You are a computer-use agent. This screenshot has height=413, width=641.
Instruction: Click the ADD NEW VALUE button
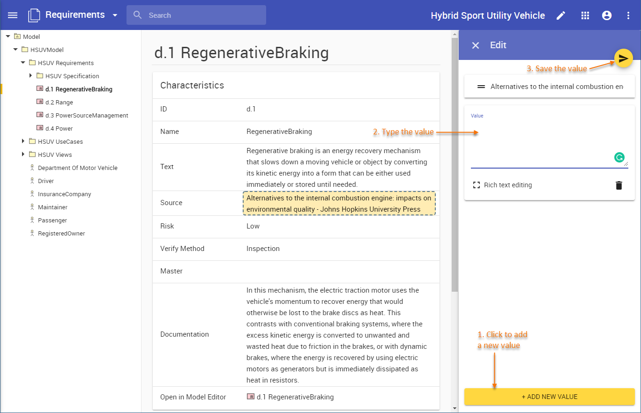549,397
